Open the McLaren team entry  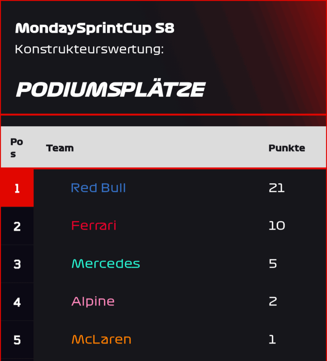101,339
